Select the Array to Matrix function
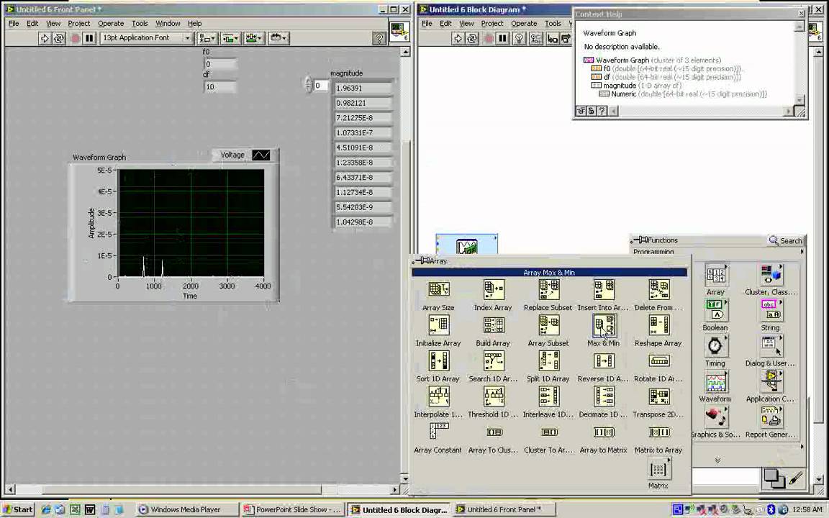The image size is (829, 518). 603,432
